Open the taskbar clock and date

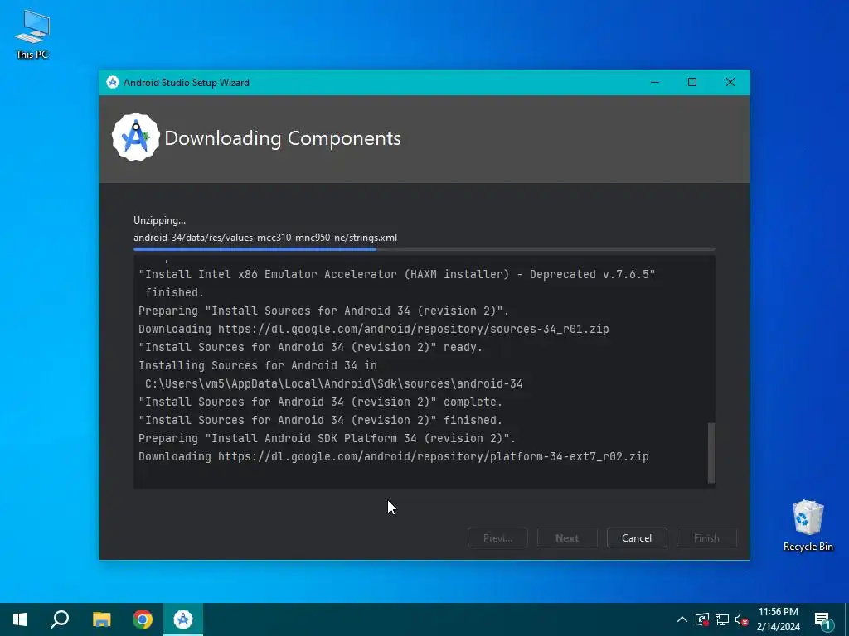778,619
